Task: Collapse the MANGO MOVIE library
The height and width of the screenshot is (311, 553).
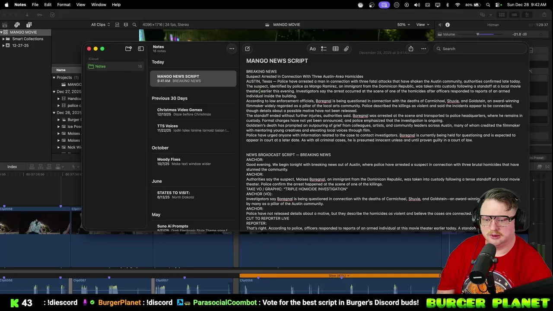Action: (2, 32)
